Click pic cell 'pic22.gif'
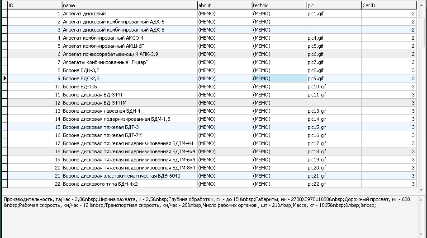The width and height of the screenshot is (427, 238). [x=333, y=184]
